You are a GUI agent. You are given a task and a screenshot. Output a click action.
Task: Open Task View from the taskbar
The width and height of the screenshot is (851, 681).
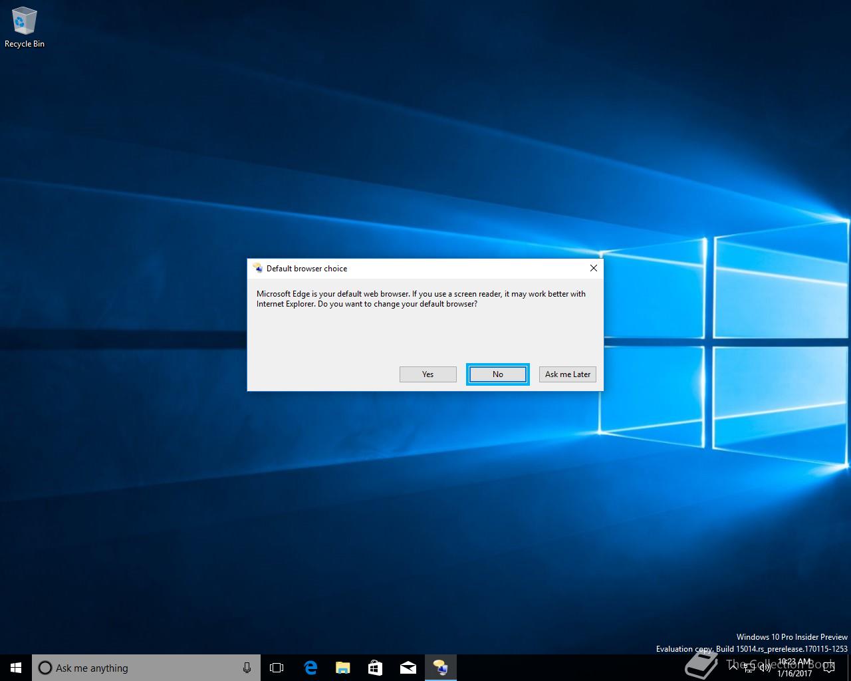(277, 668)
